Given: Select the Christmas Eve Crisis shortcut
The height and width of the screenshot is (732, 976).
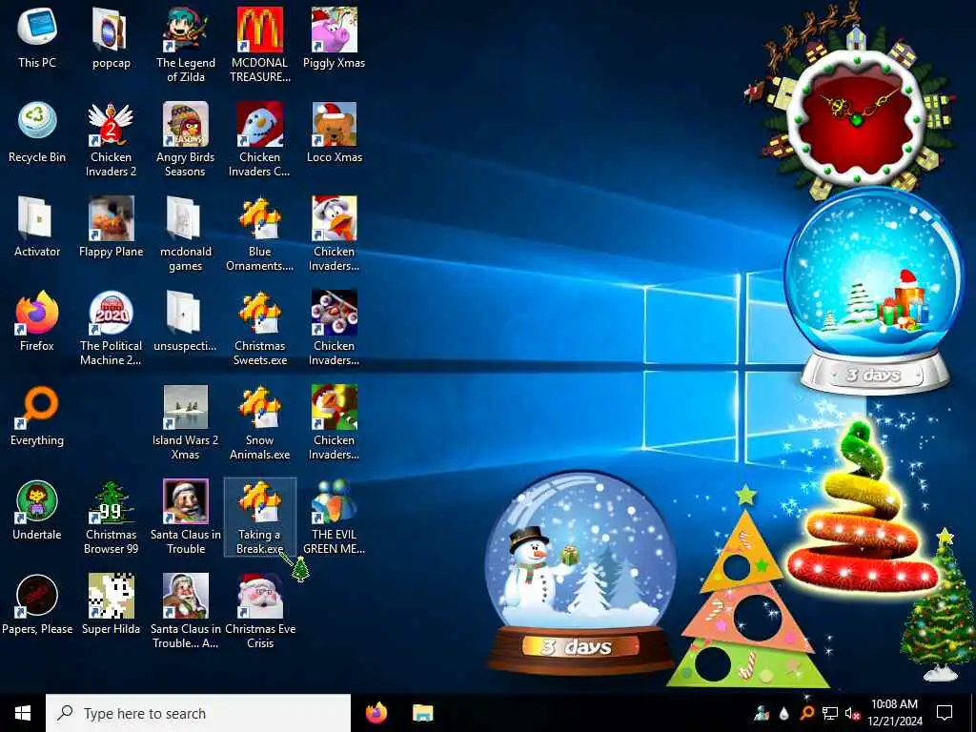Looking at the screenshot, I should click(259, 611).
